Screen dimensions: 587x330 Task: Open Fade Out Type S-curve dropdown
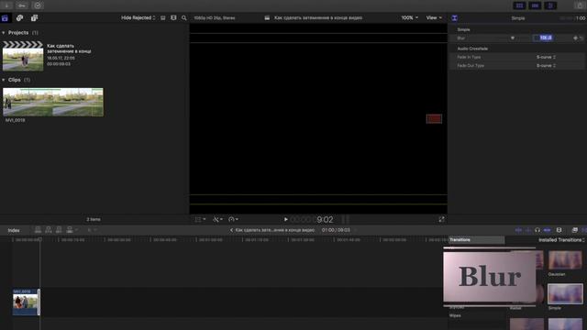click(x=546, y=65)
